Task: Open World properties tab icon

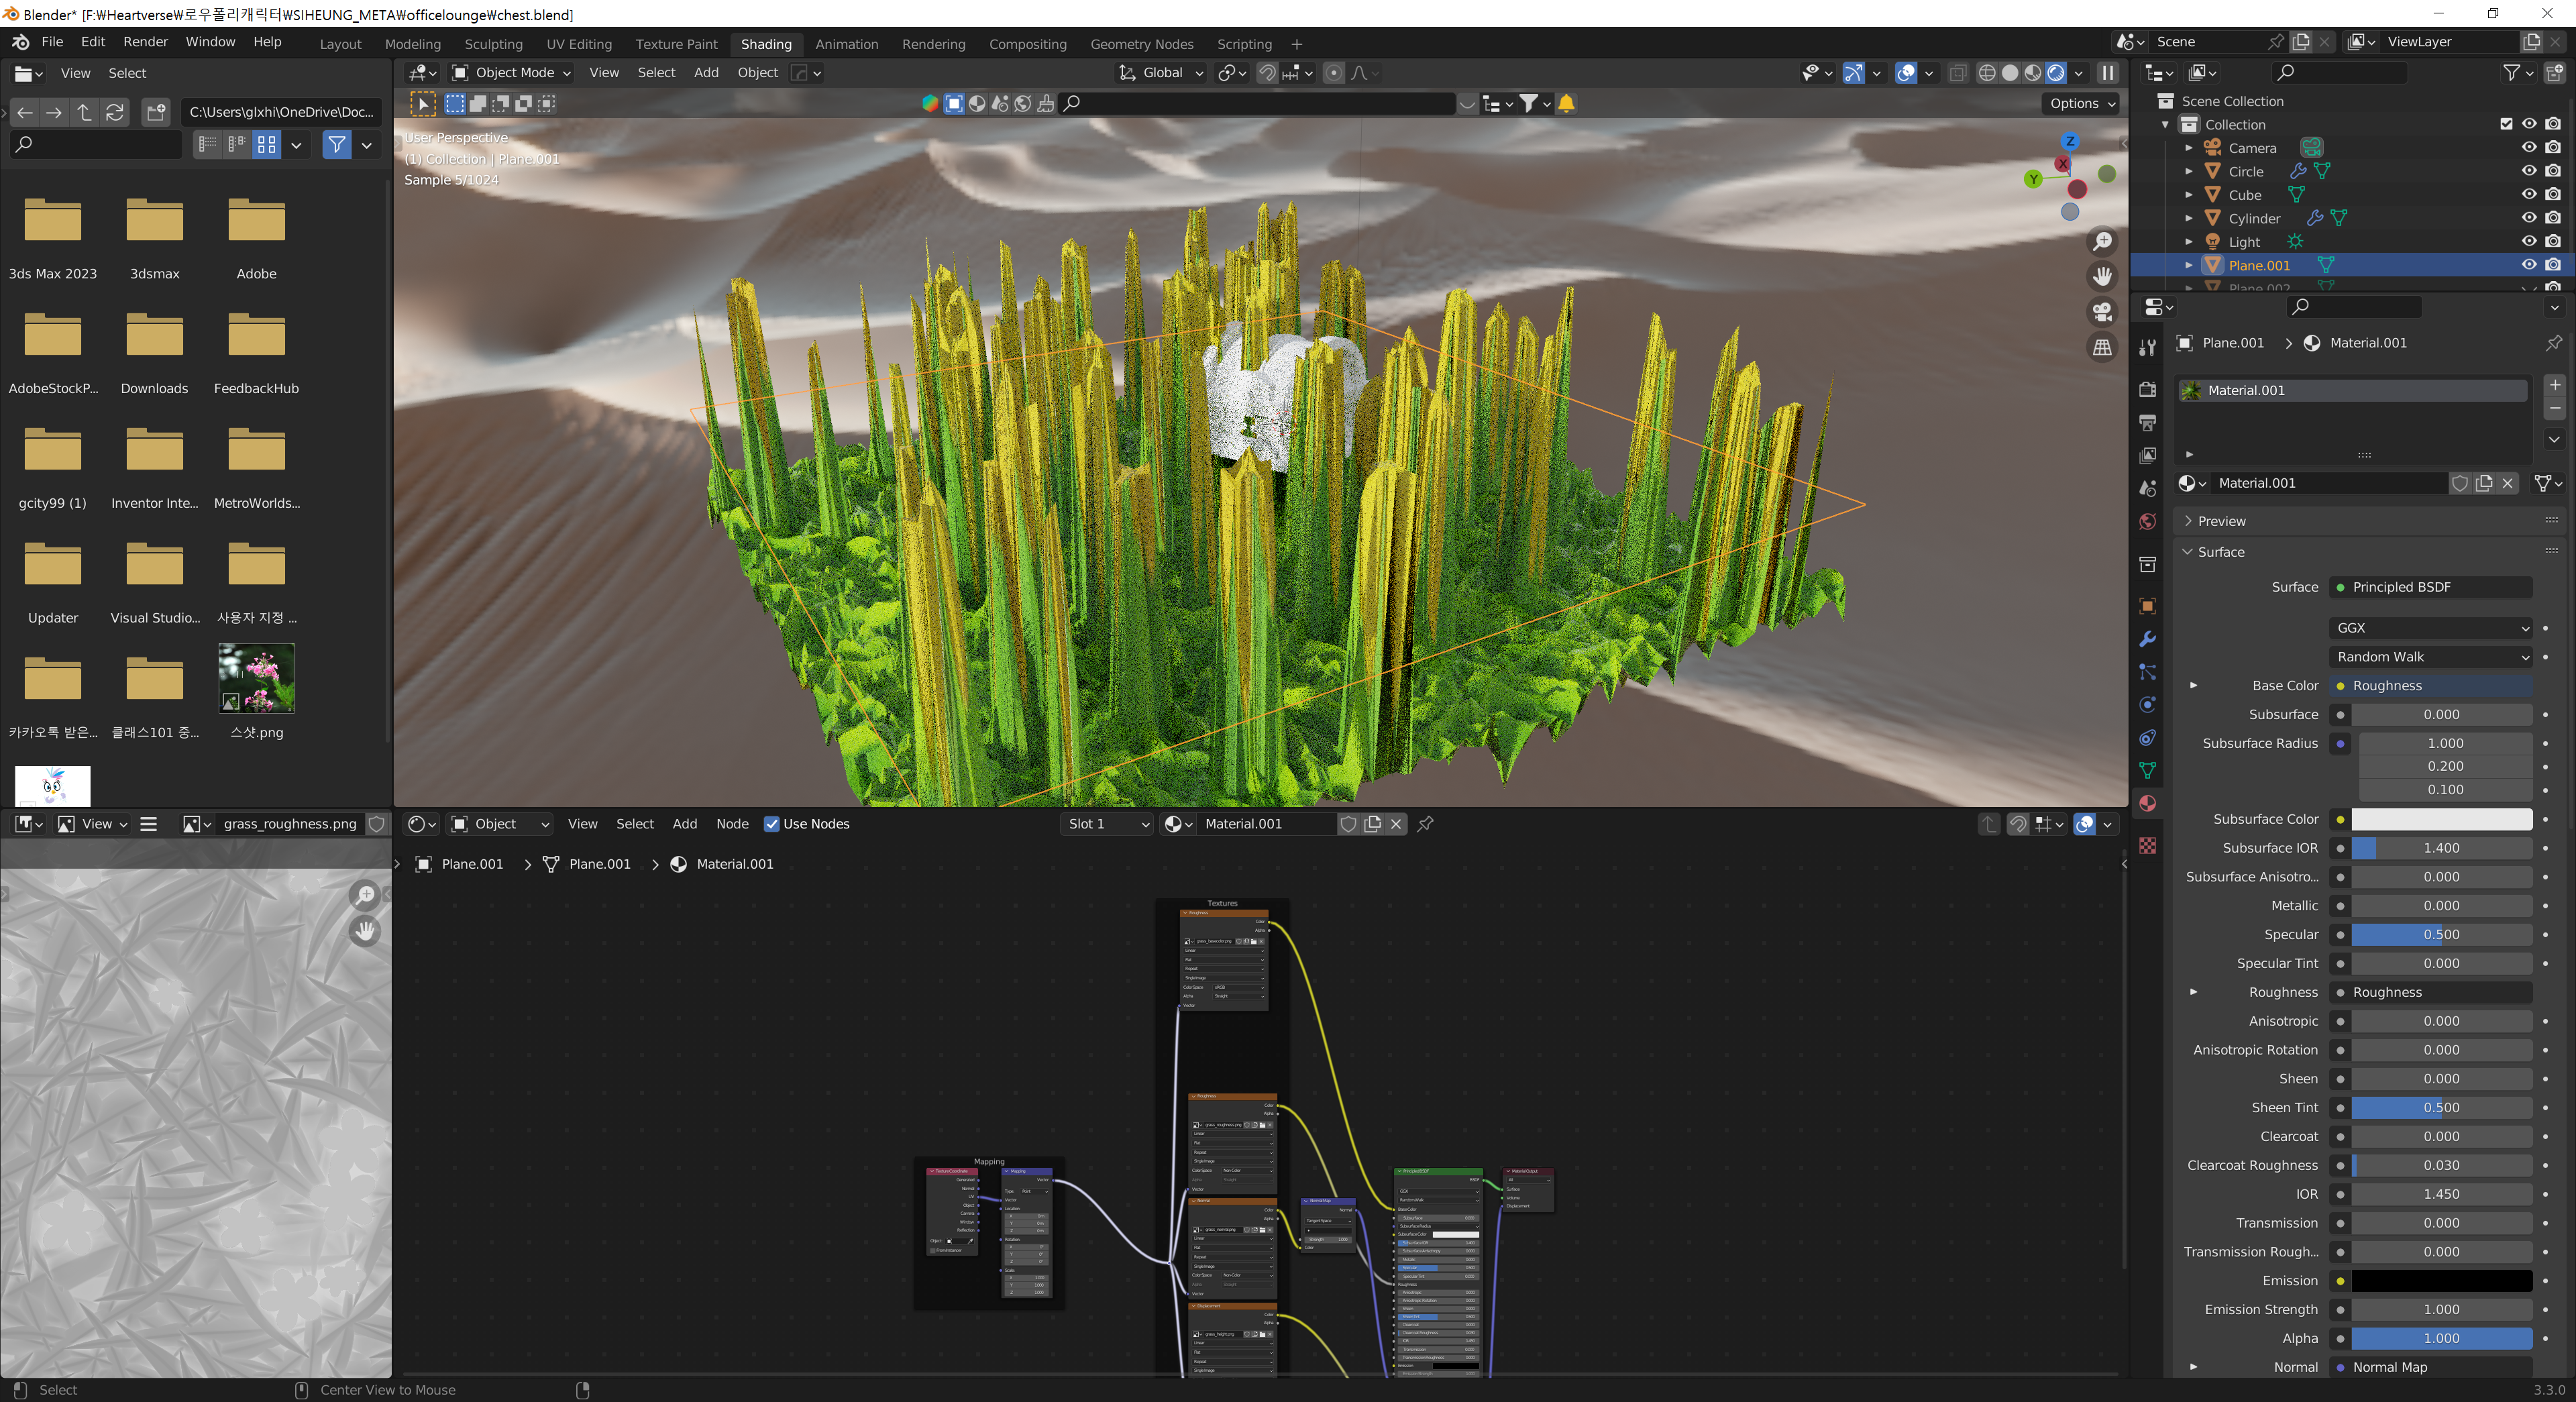Action: (x=2147, y=522)
